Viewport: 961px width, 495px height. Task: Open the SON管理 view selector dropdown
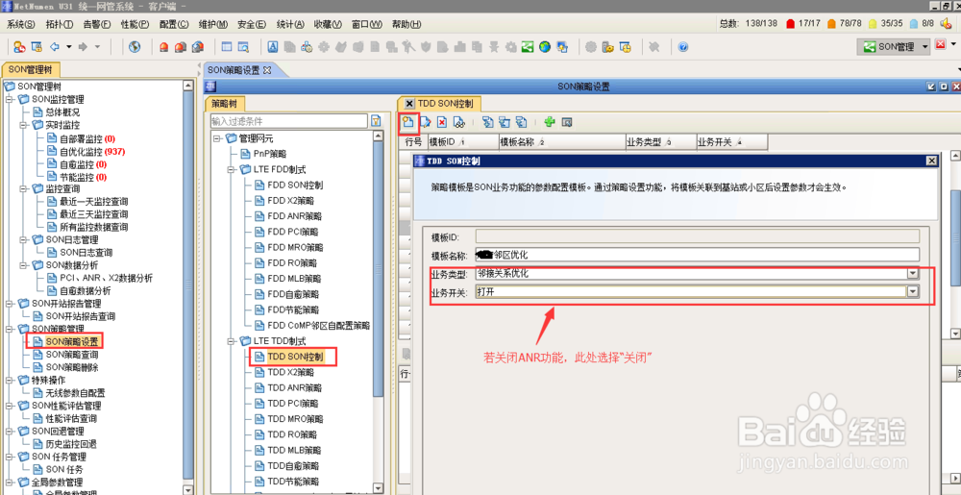pyautogui.click(x=924, y=46)
